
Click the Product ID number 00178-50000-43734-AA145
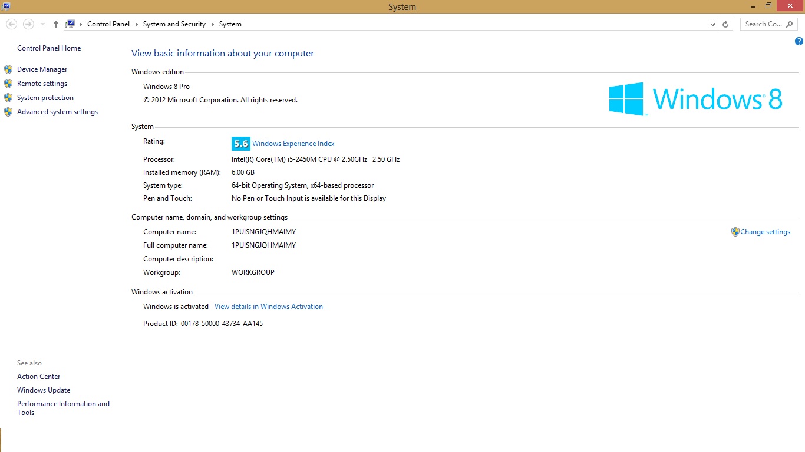pyautogui.click(x=222, y=324)
